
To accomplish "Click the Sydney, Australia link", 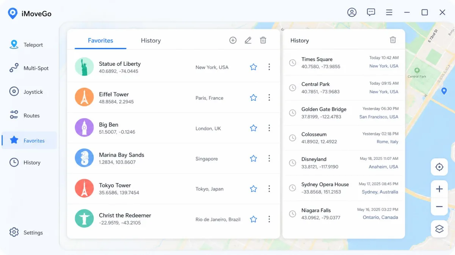I will [380, 192].
